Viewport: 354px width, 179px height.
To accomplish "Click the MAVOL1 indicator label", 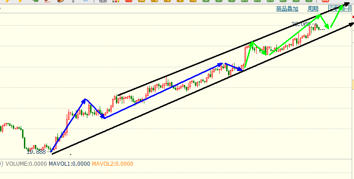I will click(x=69, y=164).
